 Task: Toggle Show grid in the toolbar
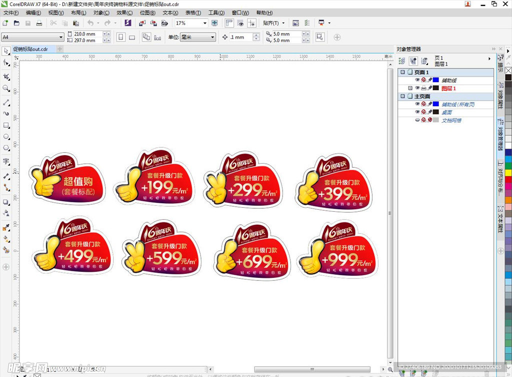pos(240,23)
